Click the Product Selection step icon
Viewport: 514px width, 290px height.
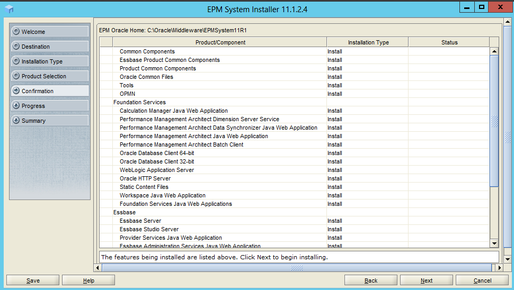tap(16, 76)
